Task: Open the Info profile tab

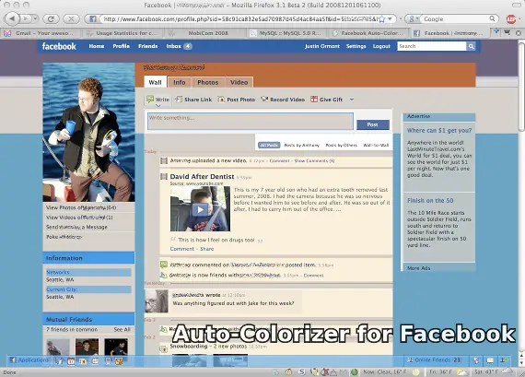Action: 179,82
